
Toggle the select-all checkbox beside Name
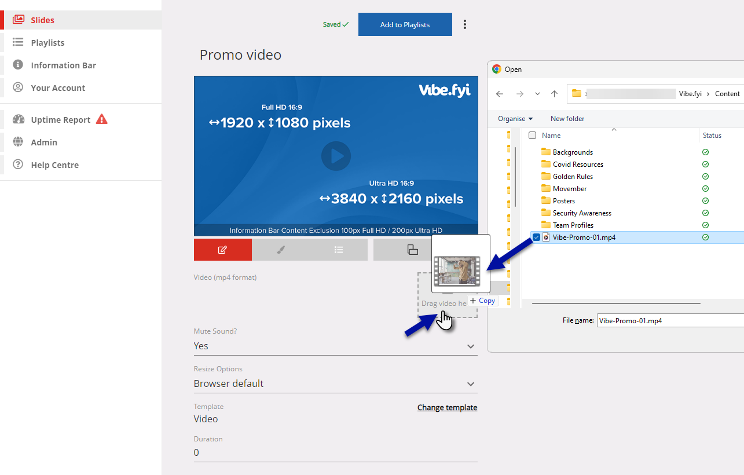point(533,136)
